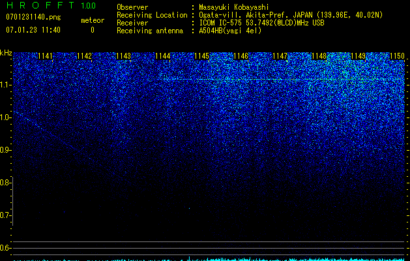Image resolution: width=410 pixels, height=261 pixels.
Task: Click the 0.9 frequency axis label
Action: [x=5, y=150]
